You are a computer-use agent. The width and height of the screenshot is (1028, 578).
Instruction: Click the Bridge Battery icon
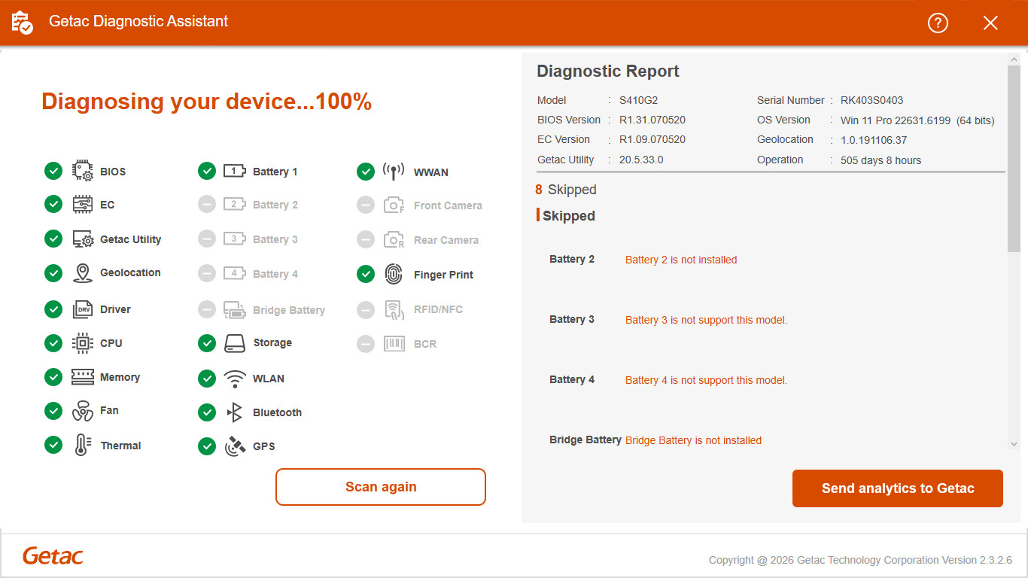tap(235, 309)
